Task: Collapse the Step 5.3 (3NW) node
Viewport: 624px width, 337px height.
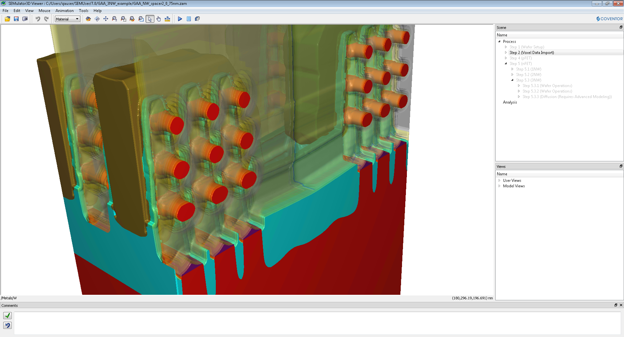Action: coord(512,80)
